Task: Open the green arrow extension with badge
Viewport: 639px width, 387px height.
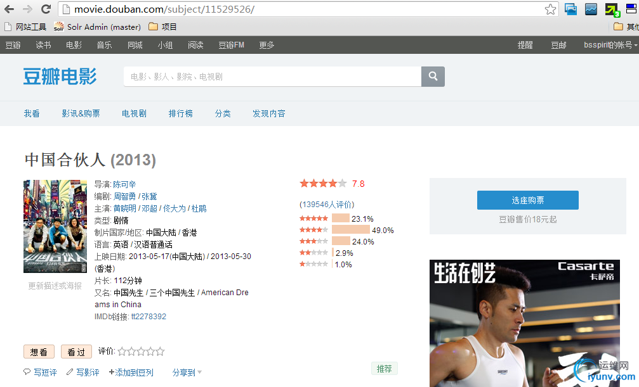Action: point(612,10)
